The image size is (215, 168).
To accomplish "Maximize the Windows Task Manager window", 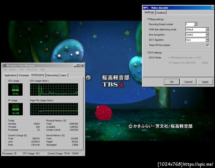I will (78, 65).
